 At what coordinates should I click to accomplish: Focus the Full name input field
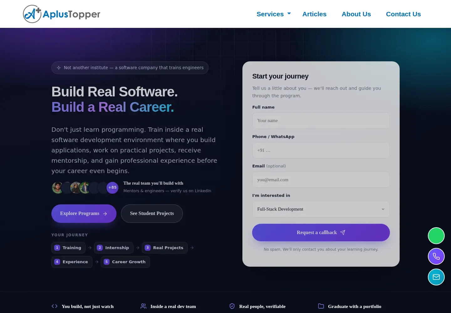coord(321,121)
